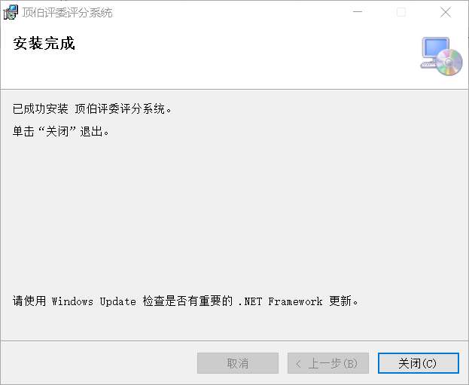
Task: Click the Windows Update words in the notice
Action: click(x=93, y=301)
